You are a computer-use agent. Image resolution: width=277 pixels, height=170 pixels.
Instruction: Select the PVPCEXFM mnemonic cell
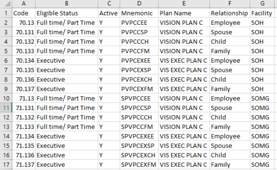[x=139, y=89]
